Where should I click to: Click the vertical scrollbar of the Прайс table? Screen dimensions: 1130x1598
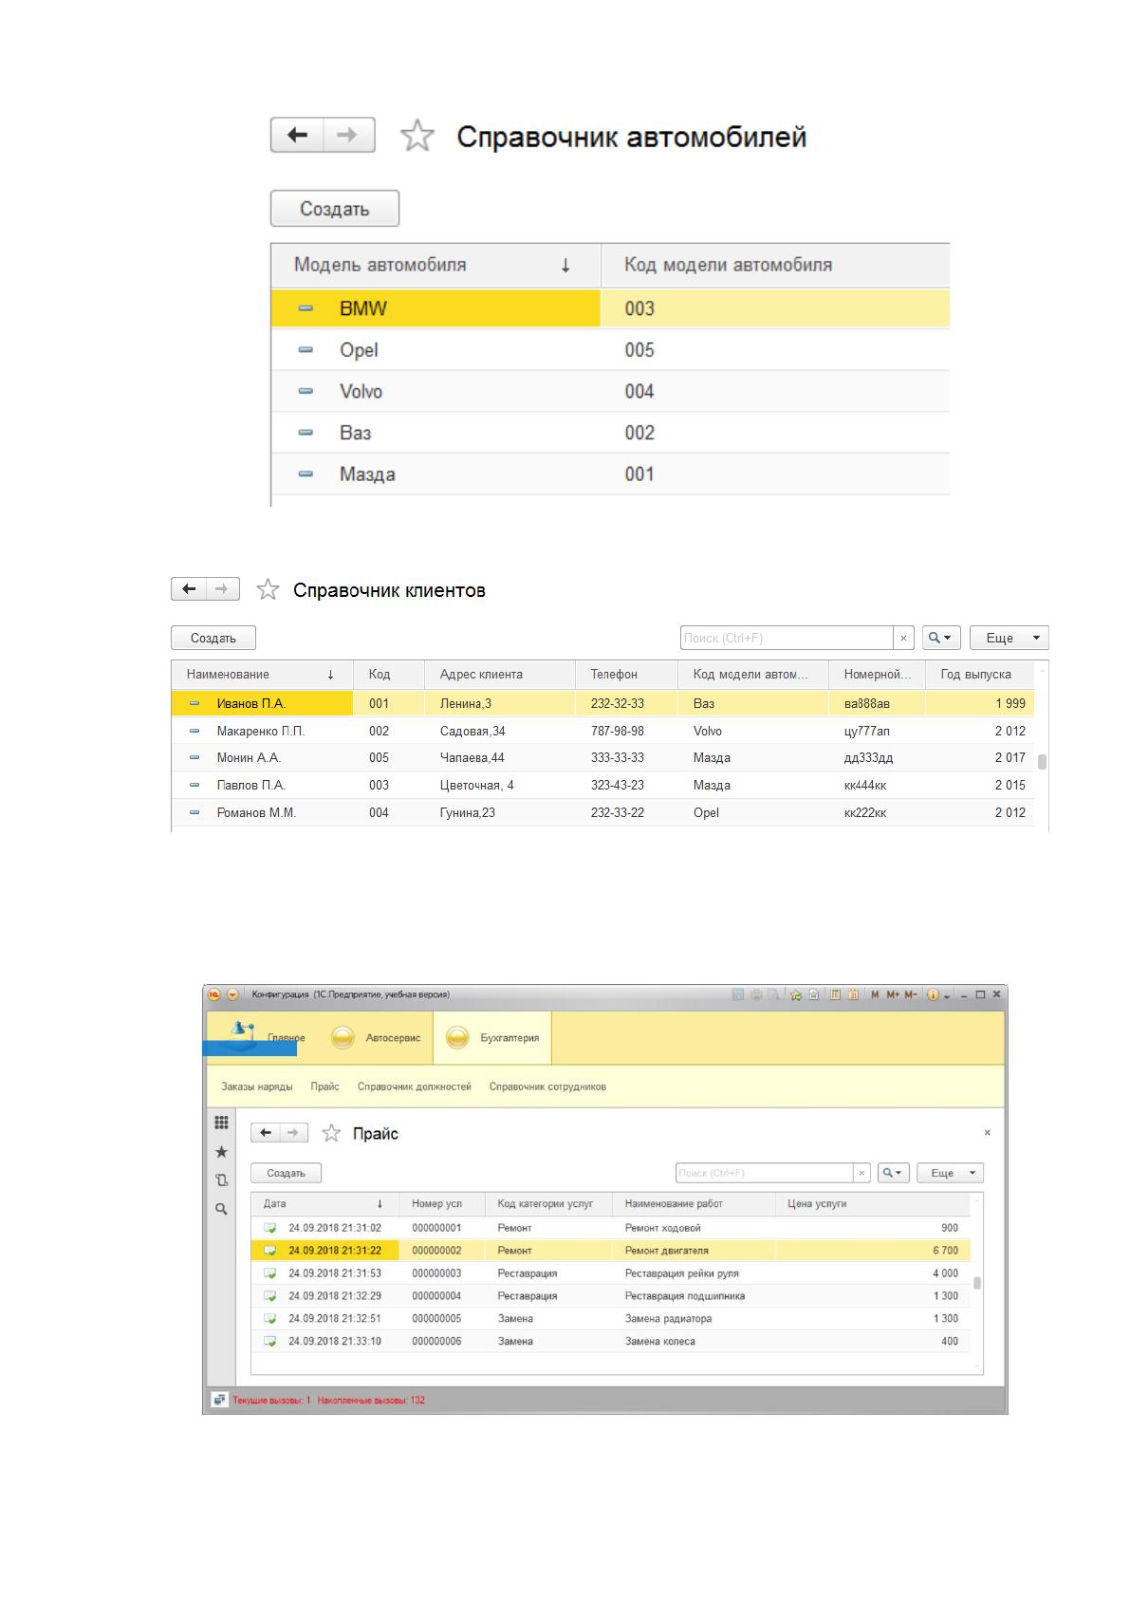[x=977, y=1282]
